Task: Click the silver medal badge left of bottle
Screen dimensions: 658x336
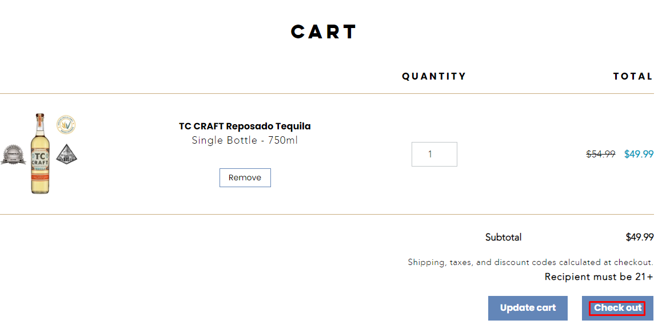Action: [x=13, y=155]
